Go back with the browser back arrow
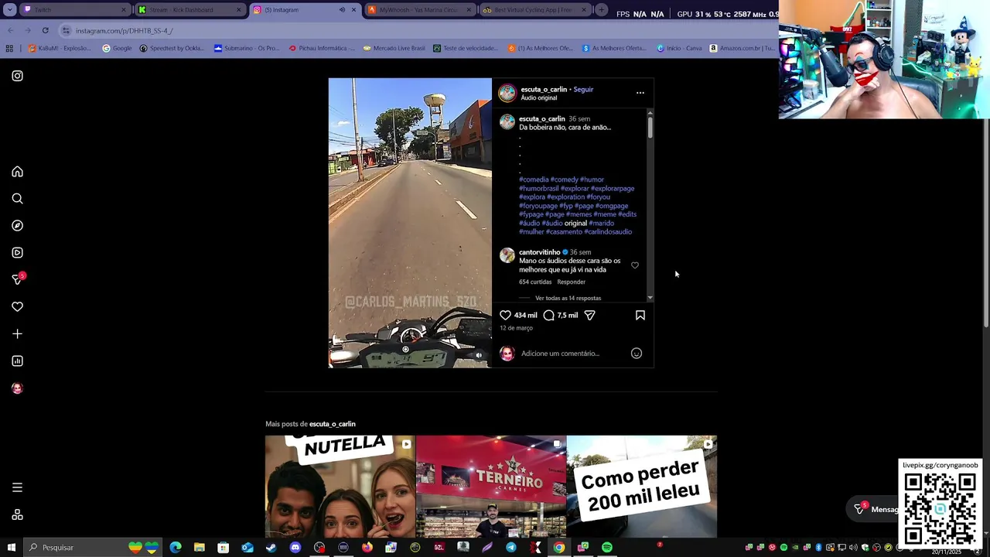 pyautogui.click(x=10, y=31)
